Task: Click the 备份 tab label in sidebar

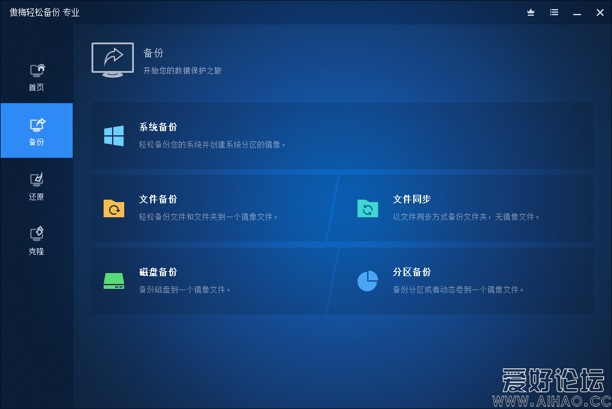Action: coord(36,143)
